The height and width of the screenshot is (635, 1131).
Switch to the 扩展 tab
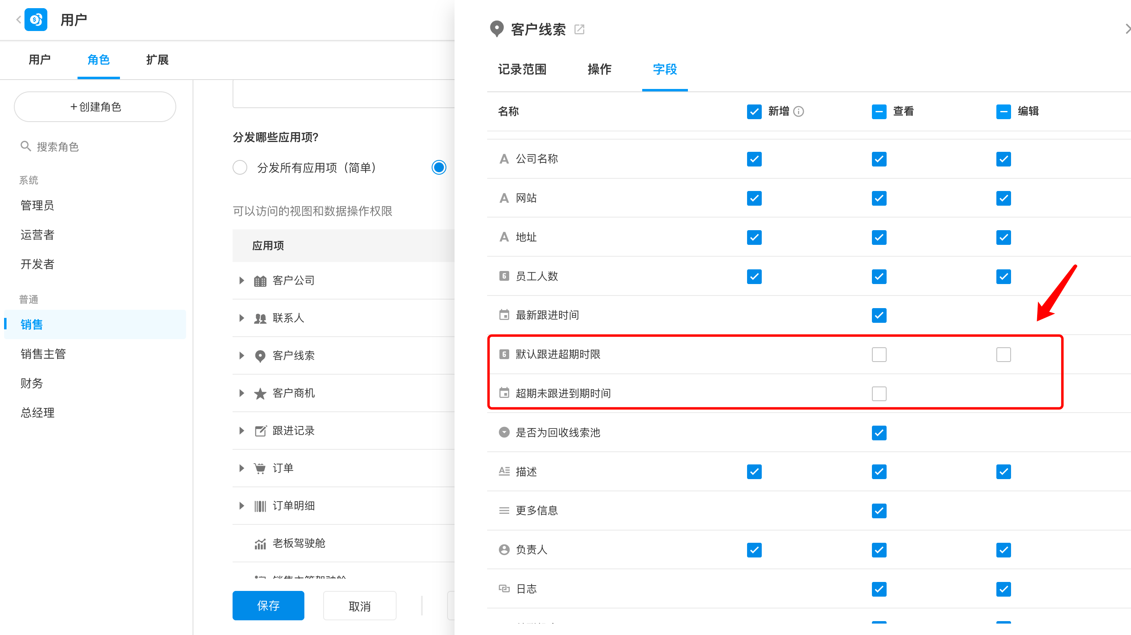pos(157,60)
